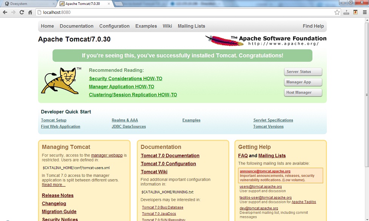This screenshot has width=369, height=221.
Task: Visit the Tomcat Wiki link
Action: tap(154, 172)
